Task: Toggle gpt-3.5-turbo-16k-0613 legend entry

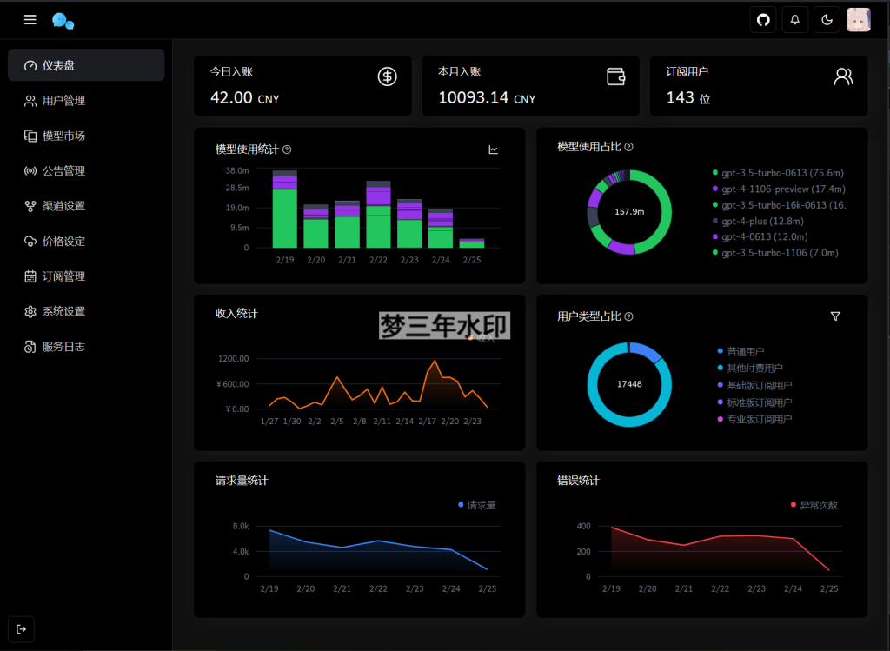Action: [779, 205]
